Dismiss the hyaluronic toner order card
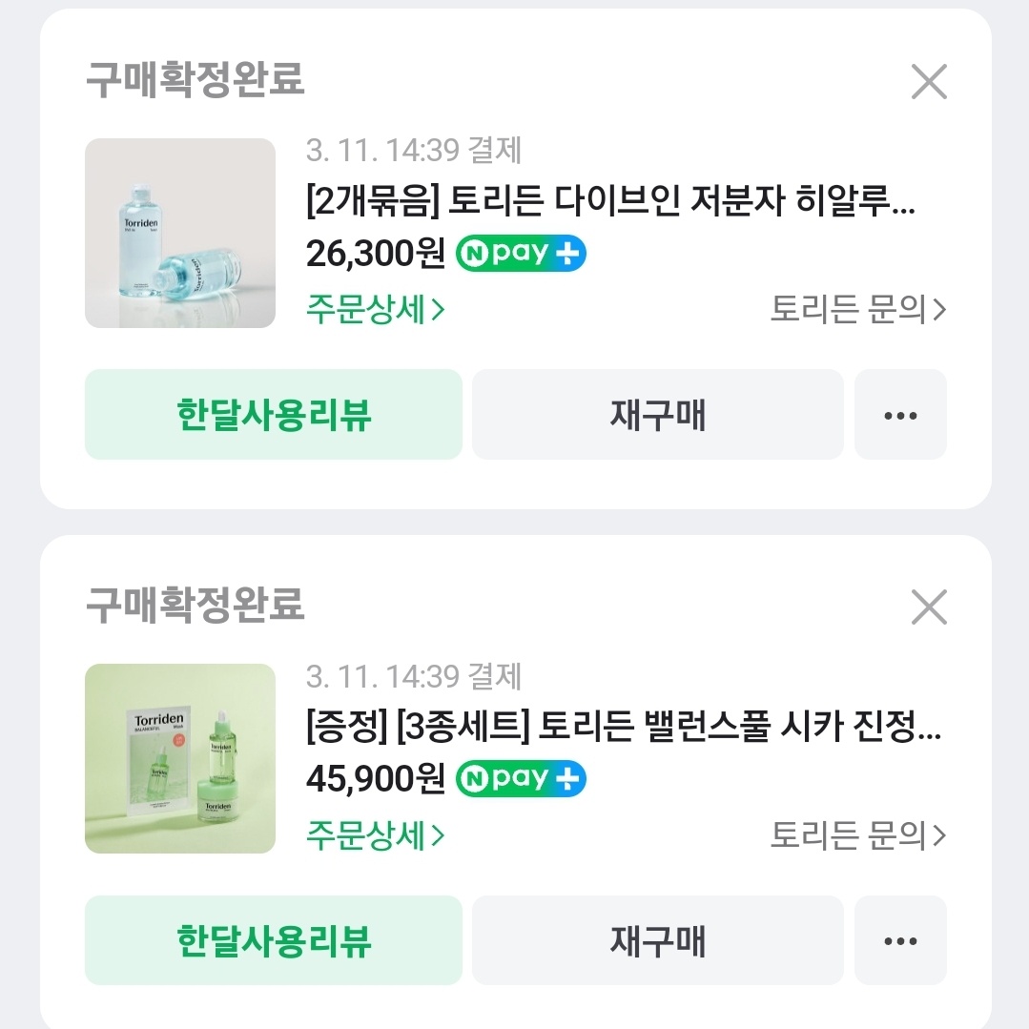The image size is (1029, 1029). [x=928, y=82]
